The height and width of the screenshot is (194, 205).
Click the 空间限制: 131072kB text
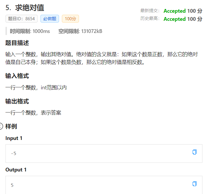[x=80, y=31]
